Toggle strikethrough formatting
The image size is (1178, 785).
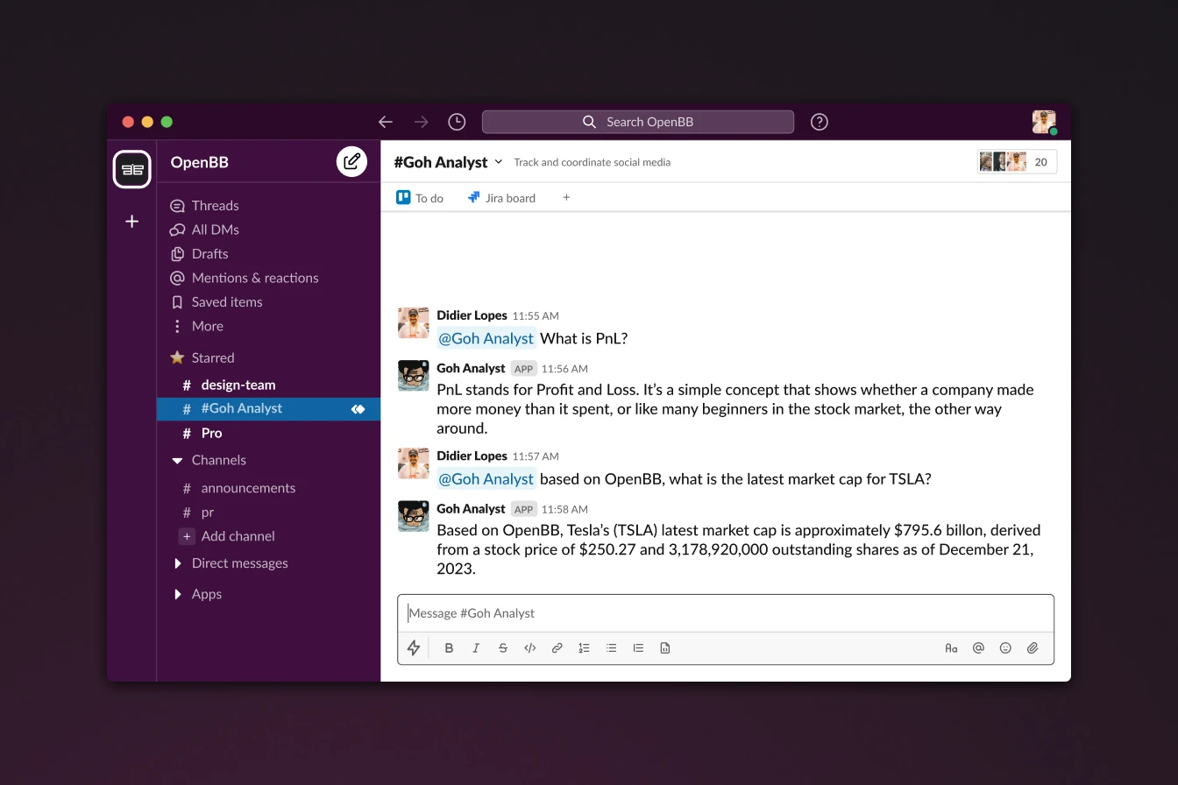pyautogui.click(x=503, y=648)
